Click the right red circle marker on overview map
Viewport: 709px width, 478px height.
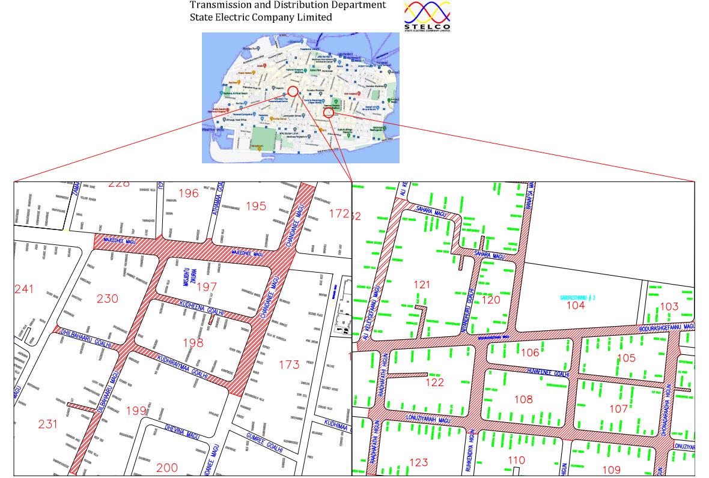pyautogui.click(x=328, y=112)
